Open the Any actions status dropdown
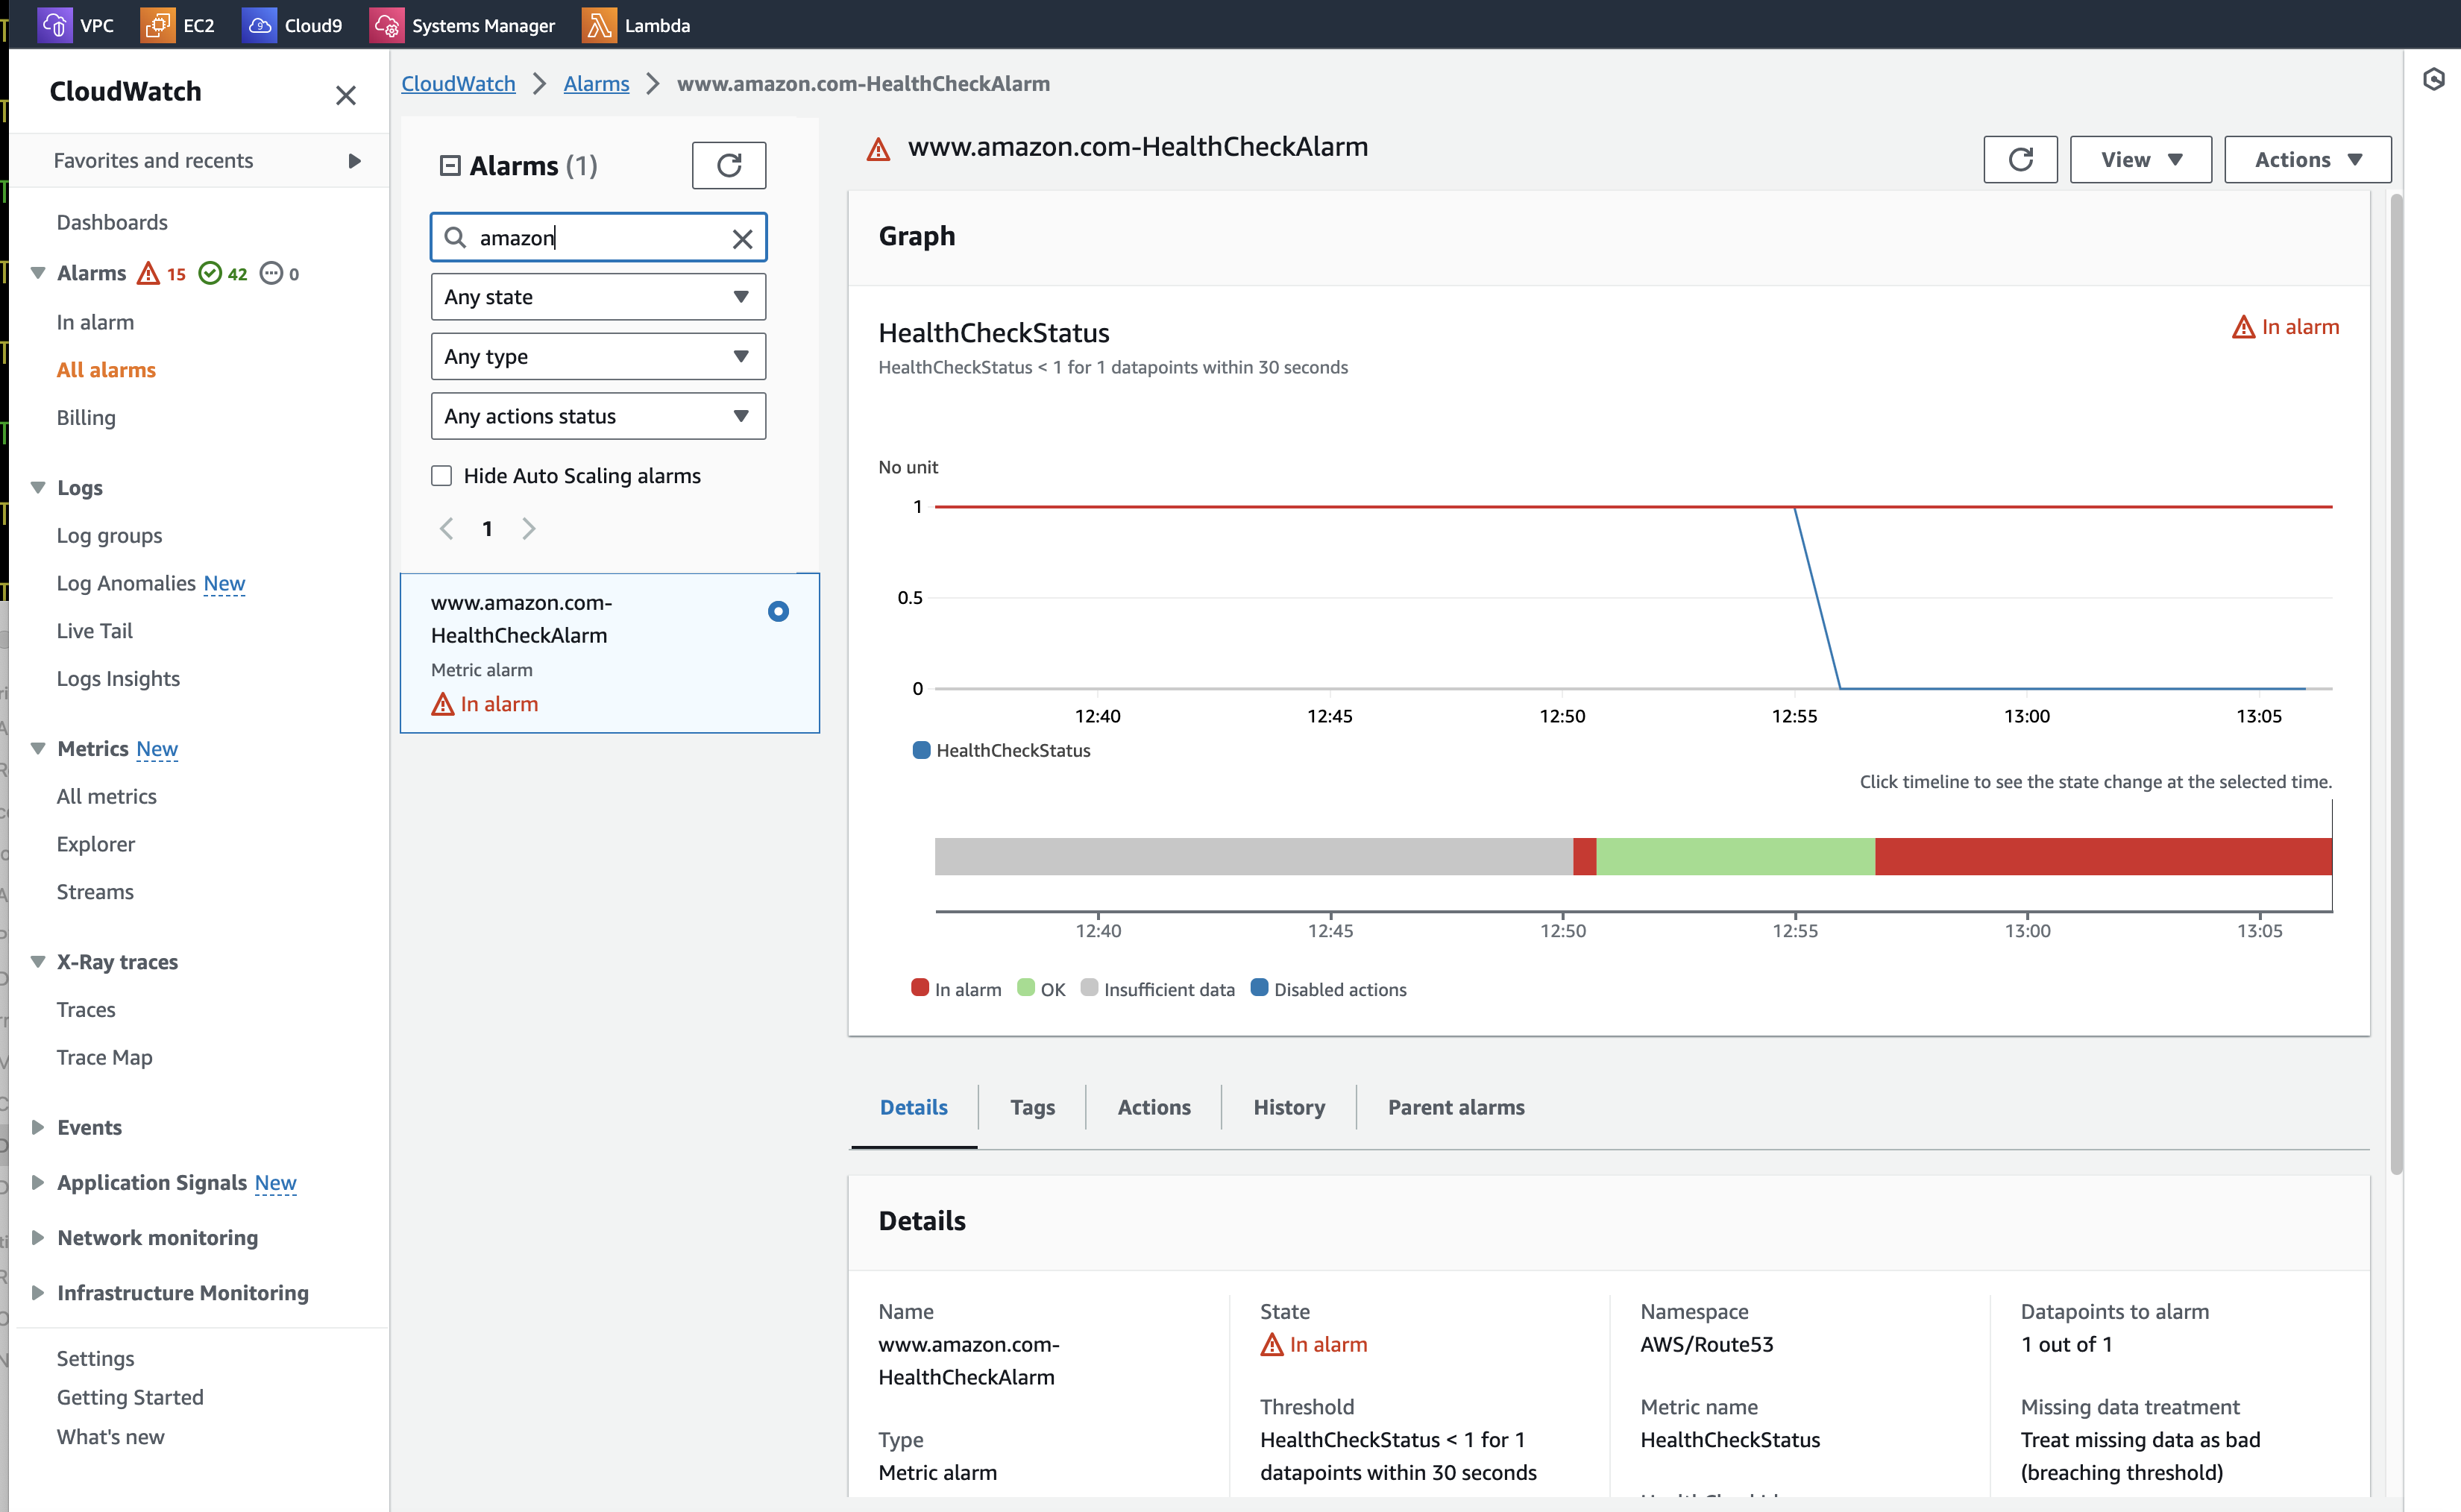Viewport: 2461px width, 1512px height. (598, 416)
